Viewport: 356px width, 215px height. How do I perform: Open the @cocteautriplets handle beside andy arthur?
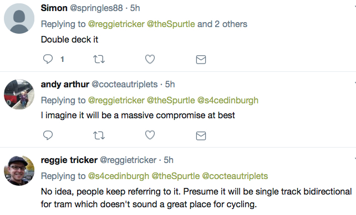(x=125, y=85)
